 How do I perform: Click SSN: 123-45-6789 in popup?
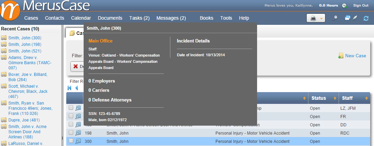tap(104, 114)
